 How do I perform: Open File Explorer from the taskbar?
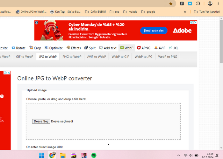[63, 156]
